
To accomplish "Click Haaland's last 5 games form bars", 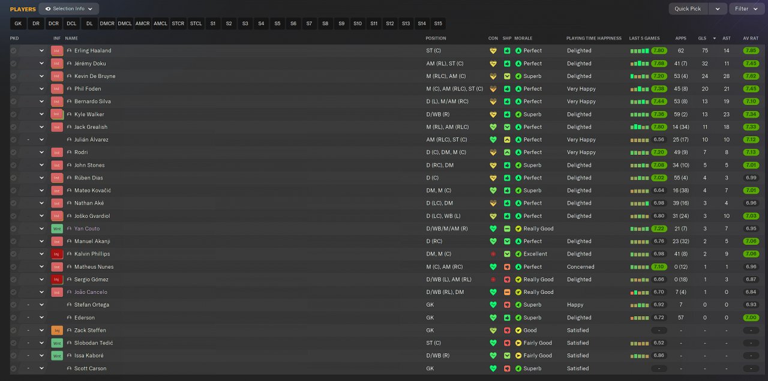I will (640, 51).
